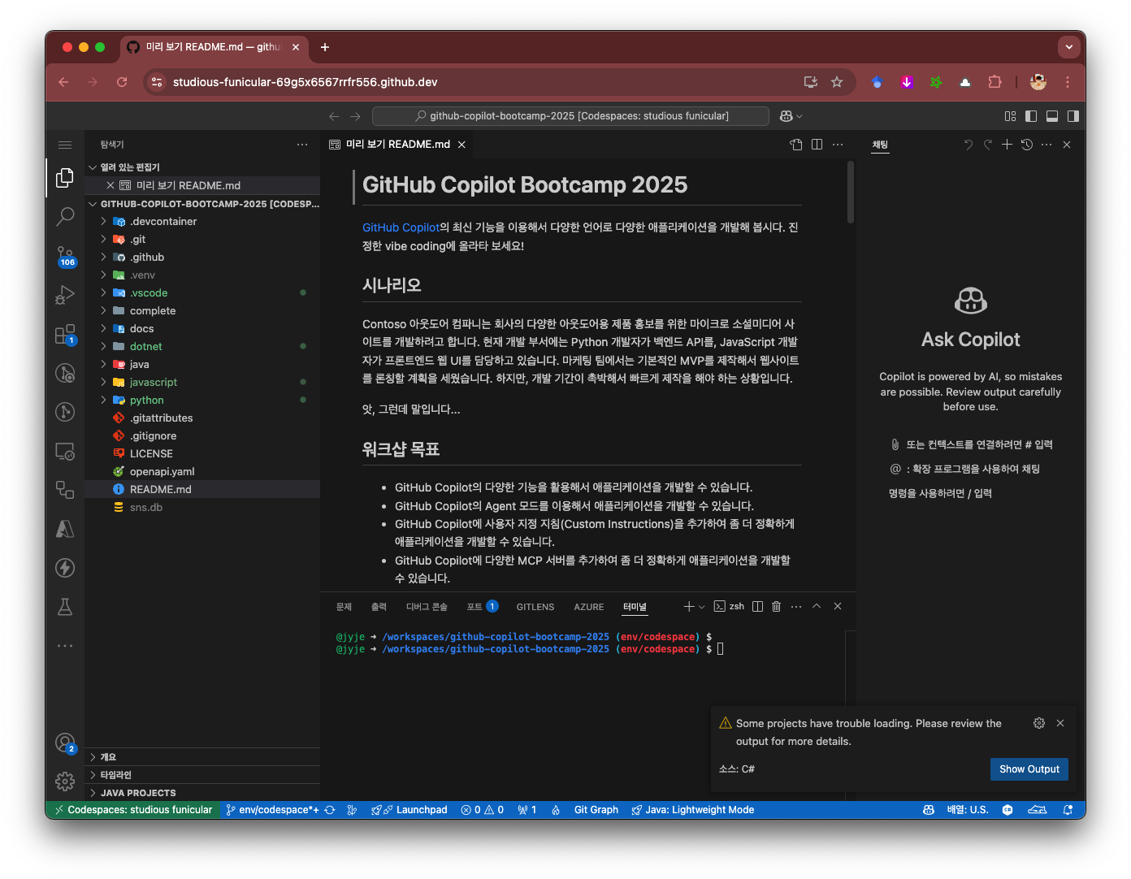Expand the python folder
Viewport: 1131px width, 879px height.
click(x=202, y=401)
